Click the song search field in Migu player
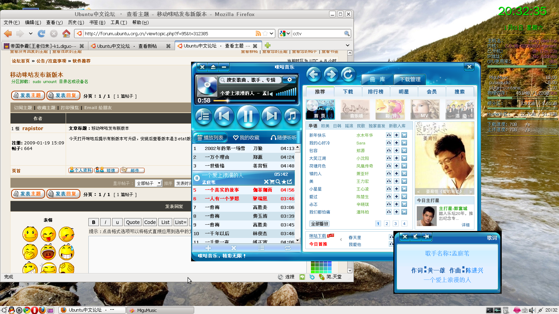This screenshot has height=314, width=559. point(251,80)
